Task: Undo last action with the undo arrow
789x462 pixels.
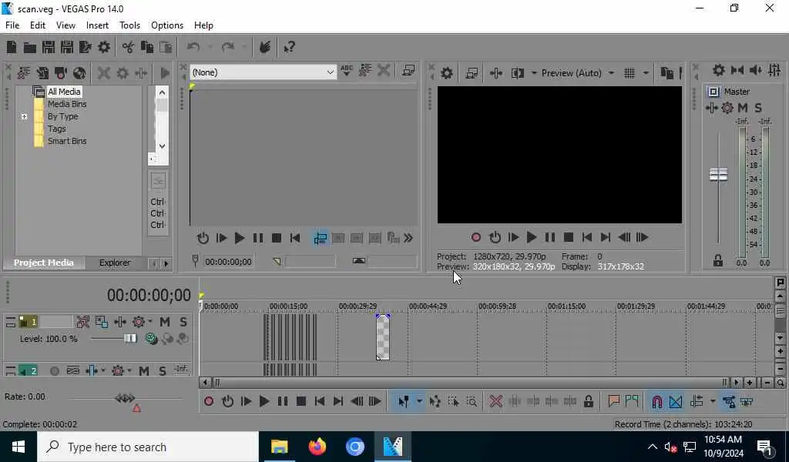Action: tap(193, 47)
